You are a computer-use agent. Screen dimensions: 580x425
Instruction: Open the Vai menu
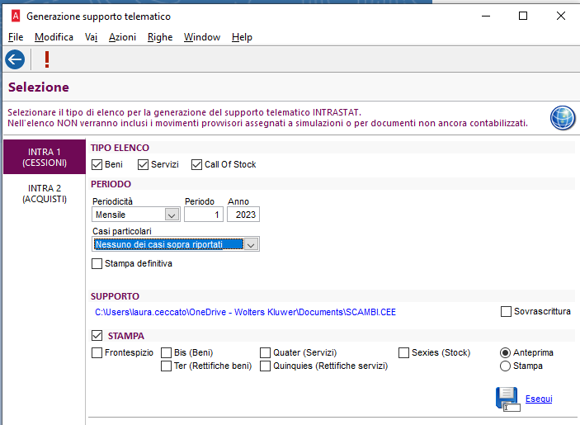(91, 37)
